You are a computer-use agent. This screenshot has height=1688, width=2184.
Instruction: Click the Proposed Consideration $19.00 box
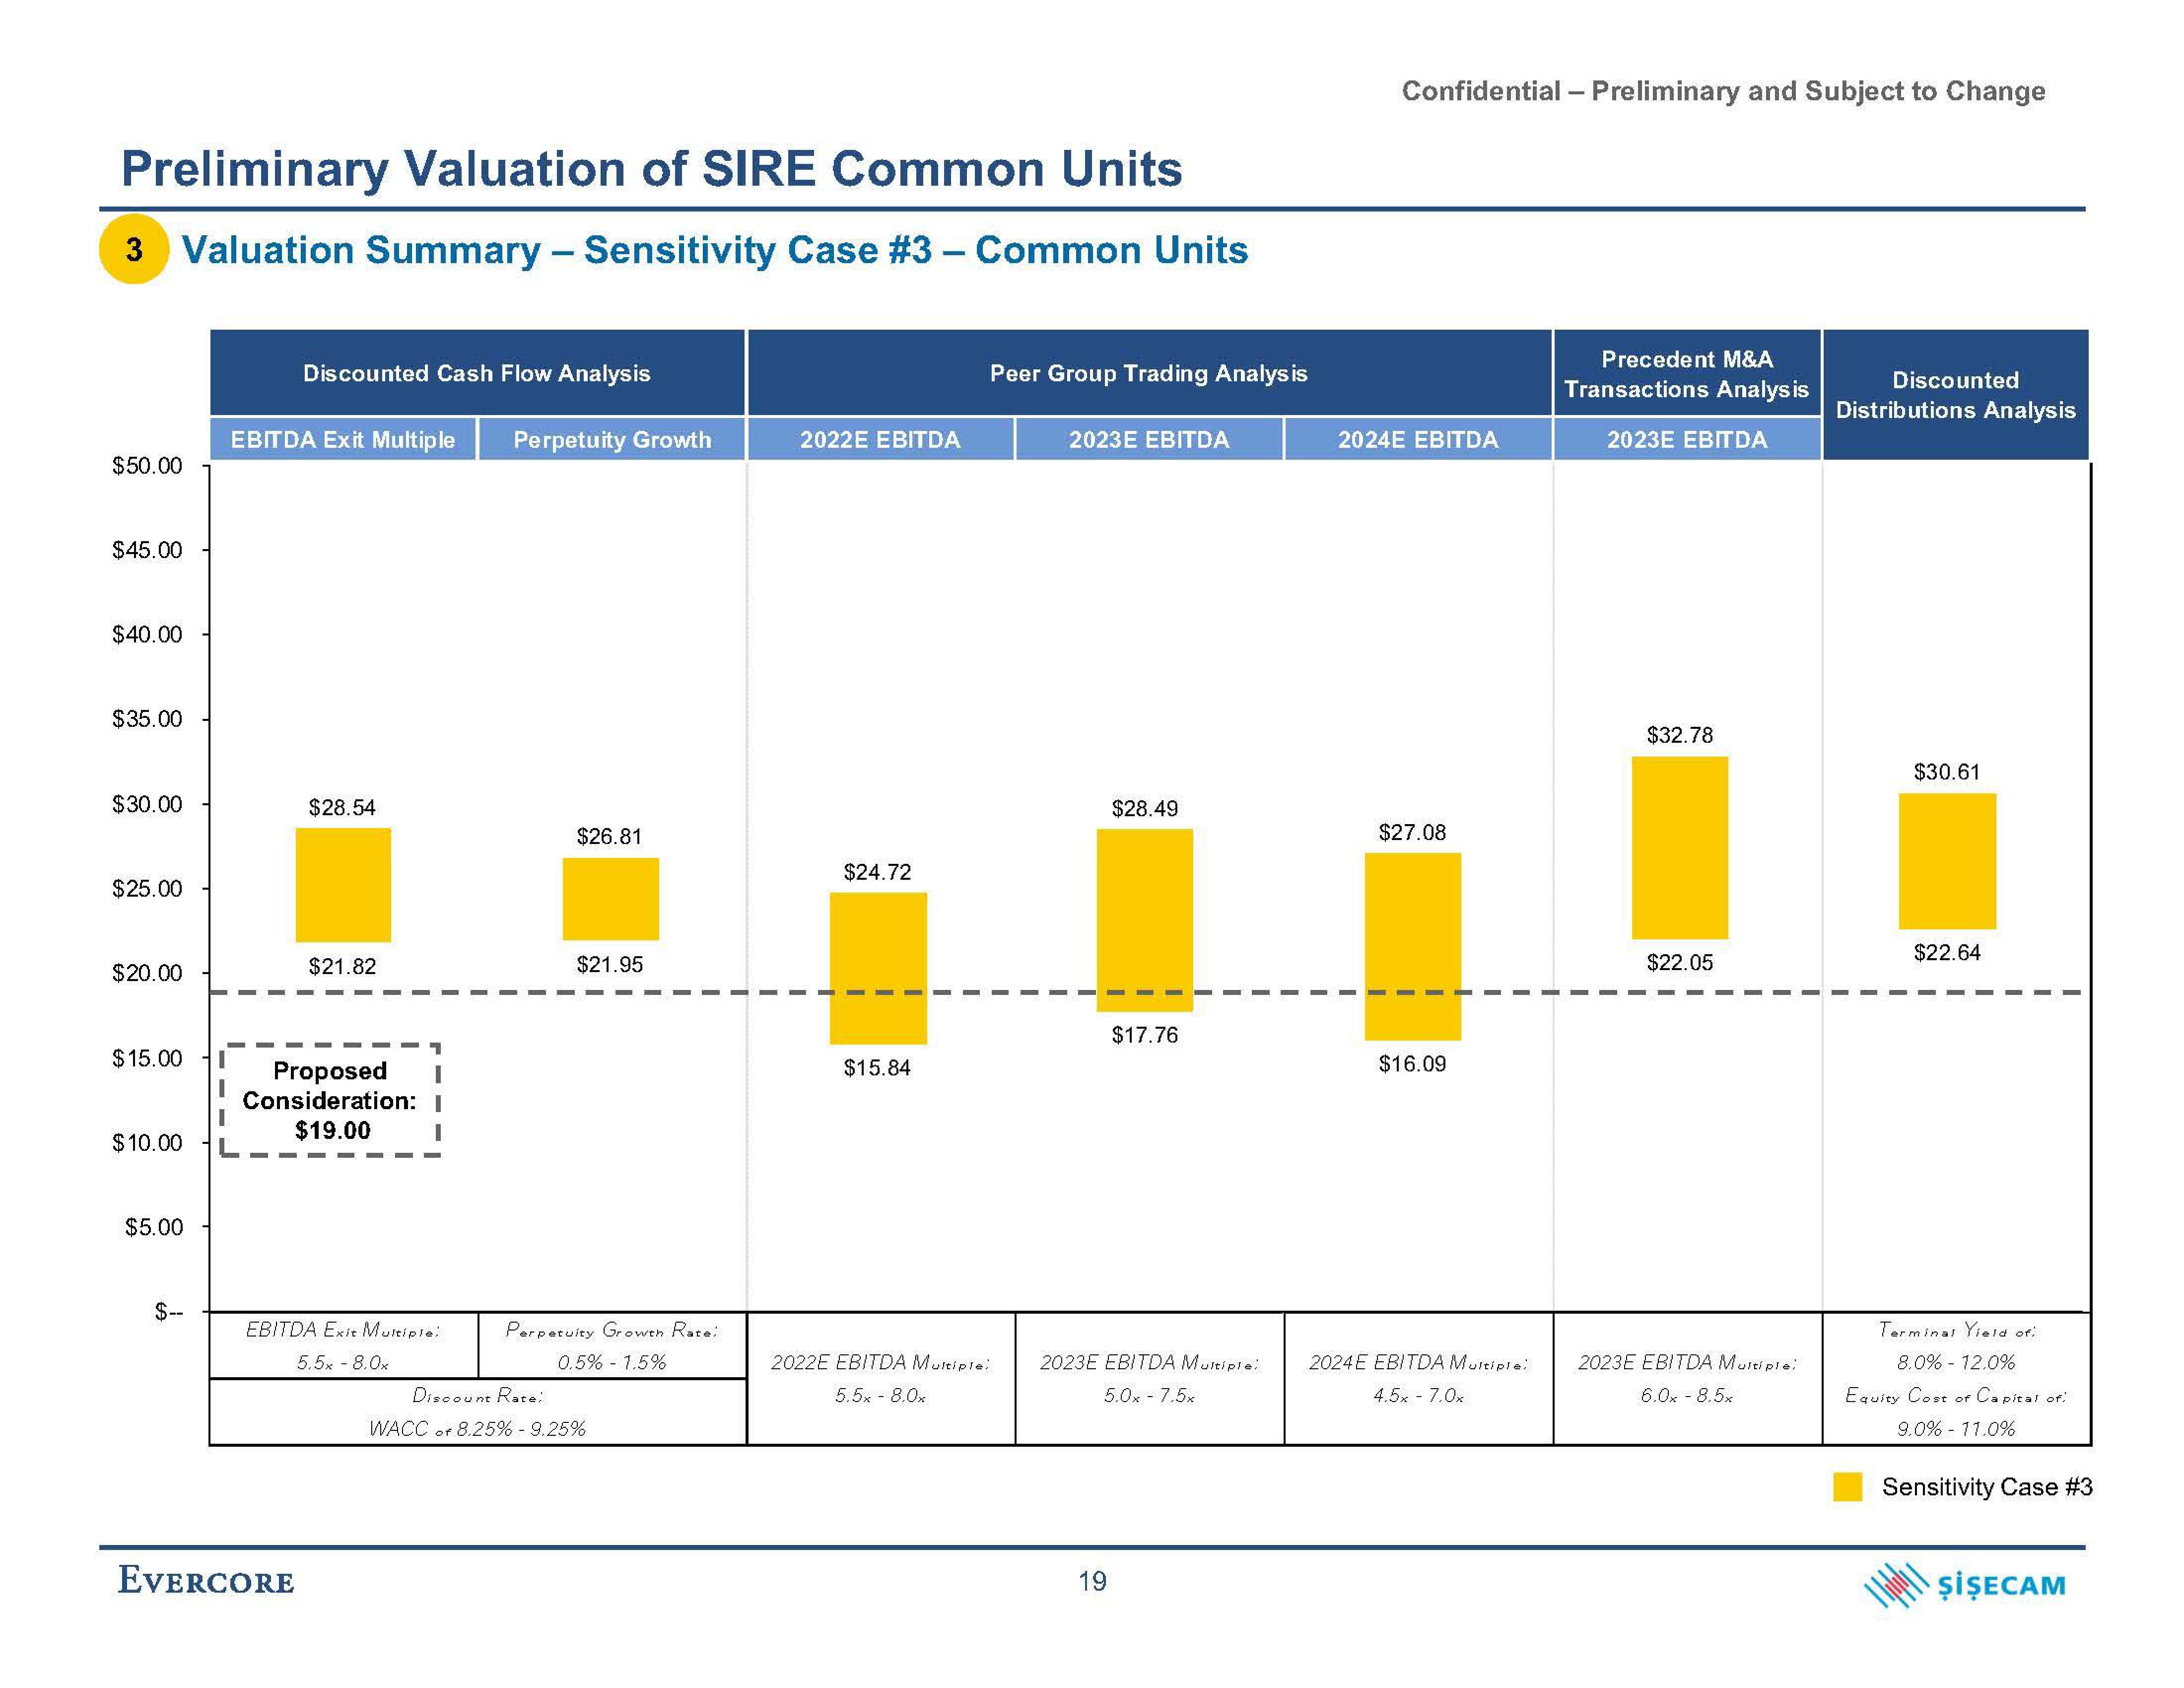pos(331,1100)
